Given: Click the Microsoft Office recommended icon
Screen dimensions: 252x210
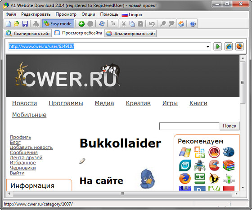Looking at the screenshot, I should click(200, 152).
